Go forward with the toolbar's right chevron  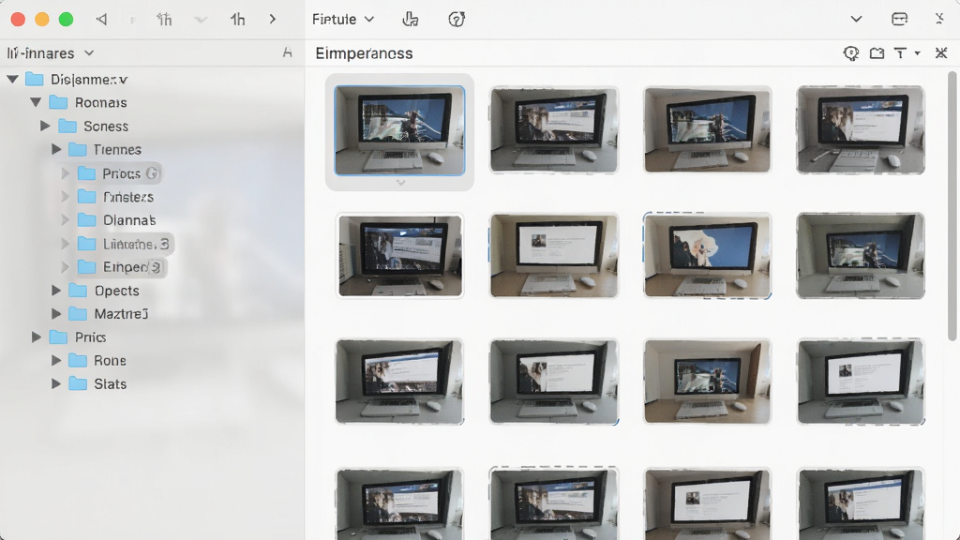(273, 20)
